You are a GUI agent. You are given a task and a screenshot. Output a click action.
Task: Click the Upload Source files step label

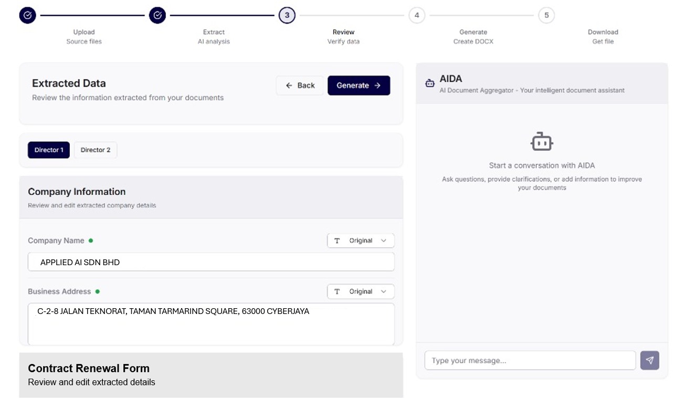pos(84,37)
